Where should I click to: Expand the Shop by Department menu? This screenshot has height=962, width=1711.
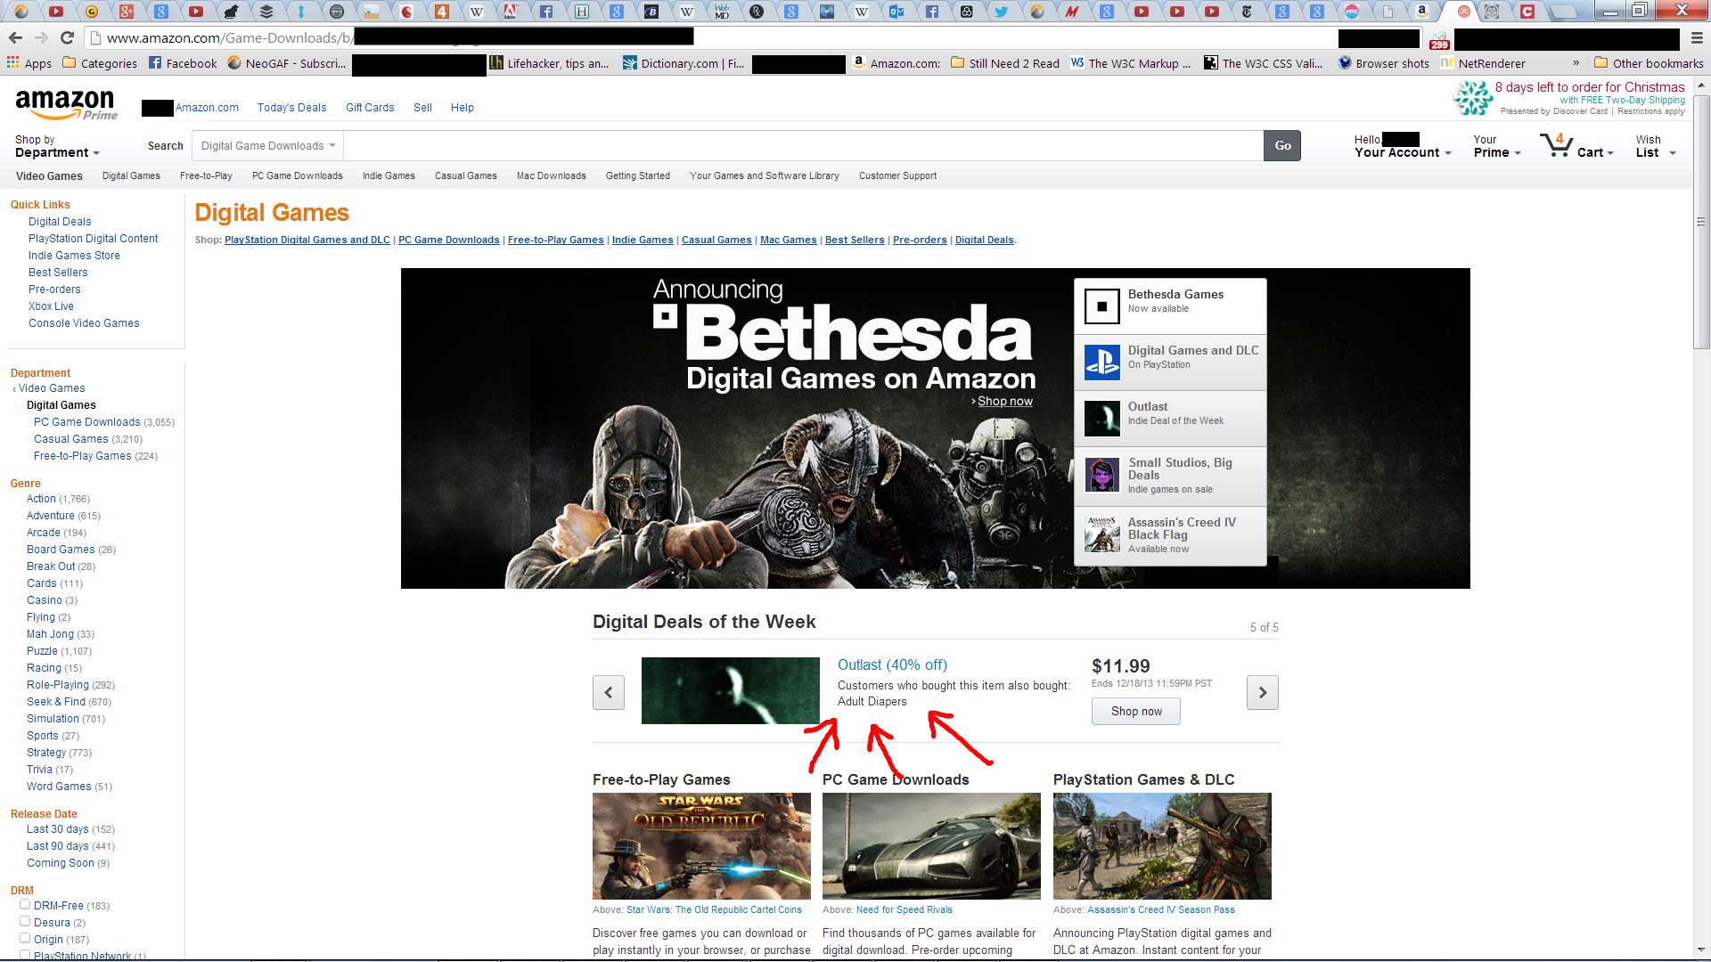coord(57,147)
